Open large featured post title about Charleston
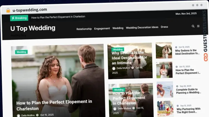The image size is (209, 117). point(54,105)
